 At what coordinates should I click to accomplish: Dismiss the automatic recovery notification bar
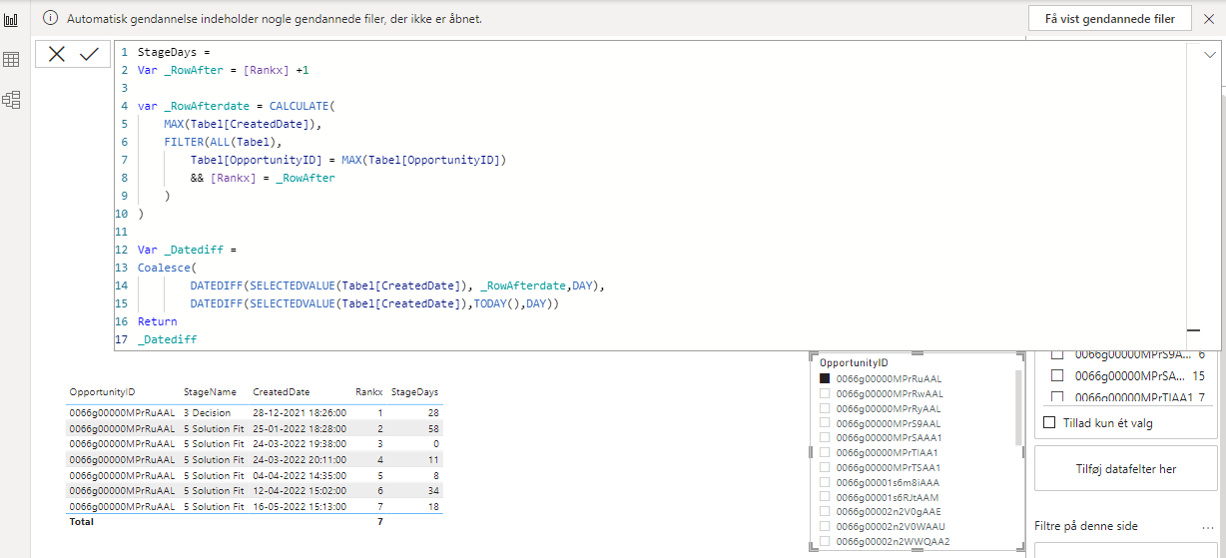1209,18
